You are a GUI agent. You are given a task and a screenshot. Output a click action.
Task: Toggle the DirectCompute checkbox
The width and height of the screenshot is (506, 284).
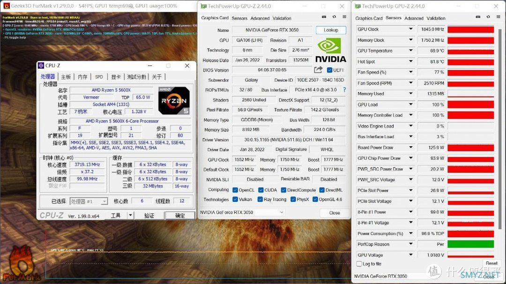pyautogui.click(x=283, y=190)
